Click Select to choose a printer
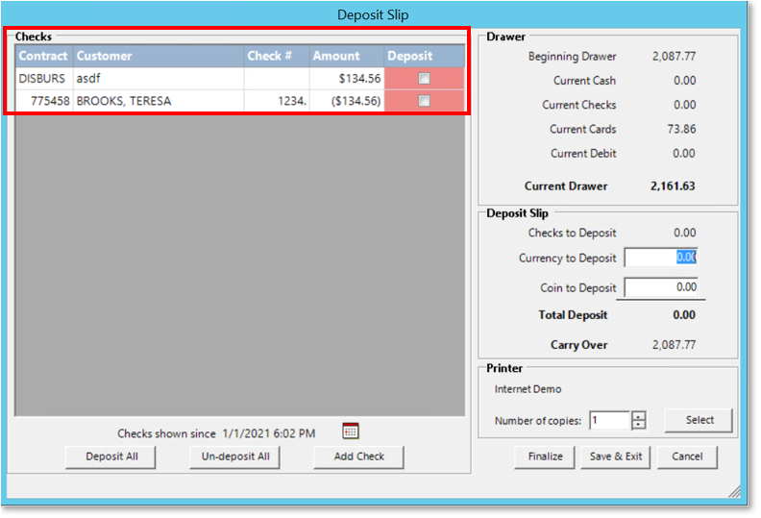 click(x=700, y=420)
